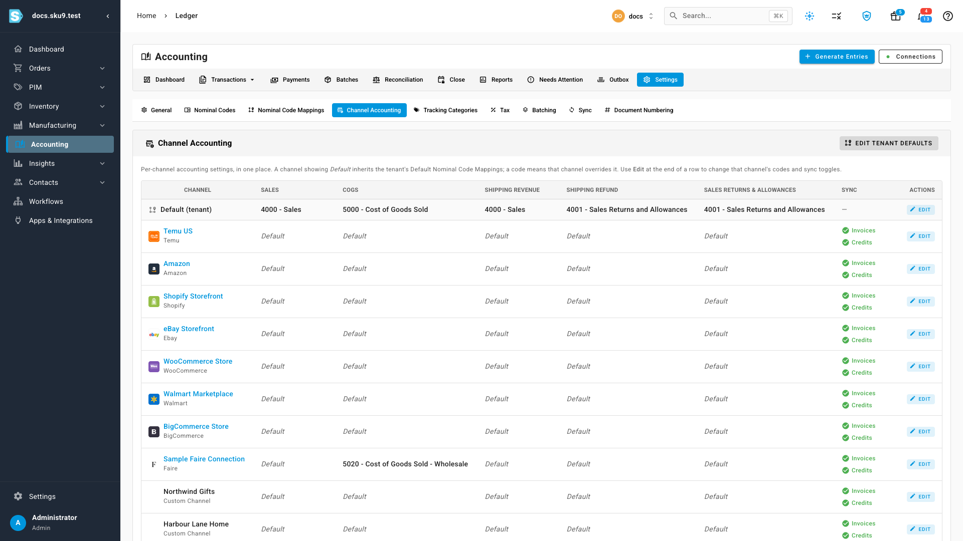This screenshot has width=963, height=541.
Task: Click the shield security icon
Action: click(x=867, y=16)
